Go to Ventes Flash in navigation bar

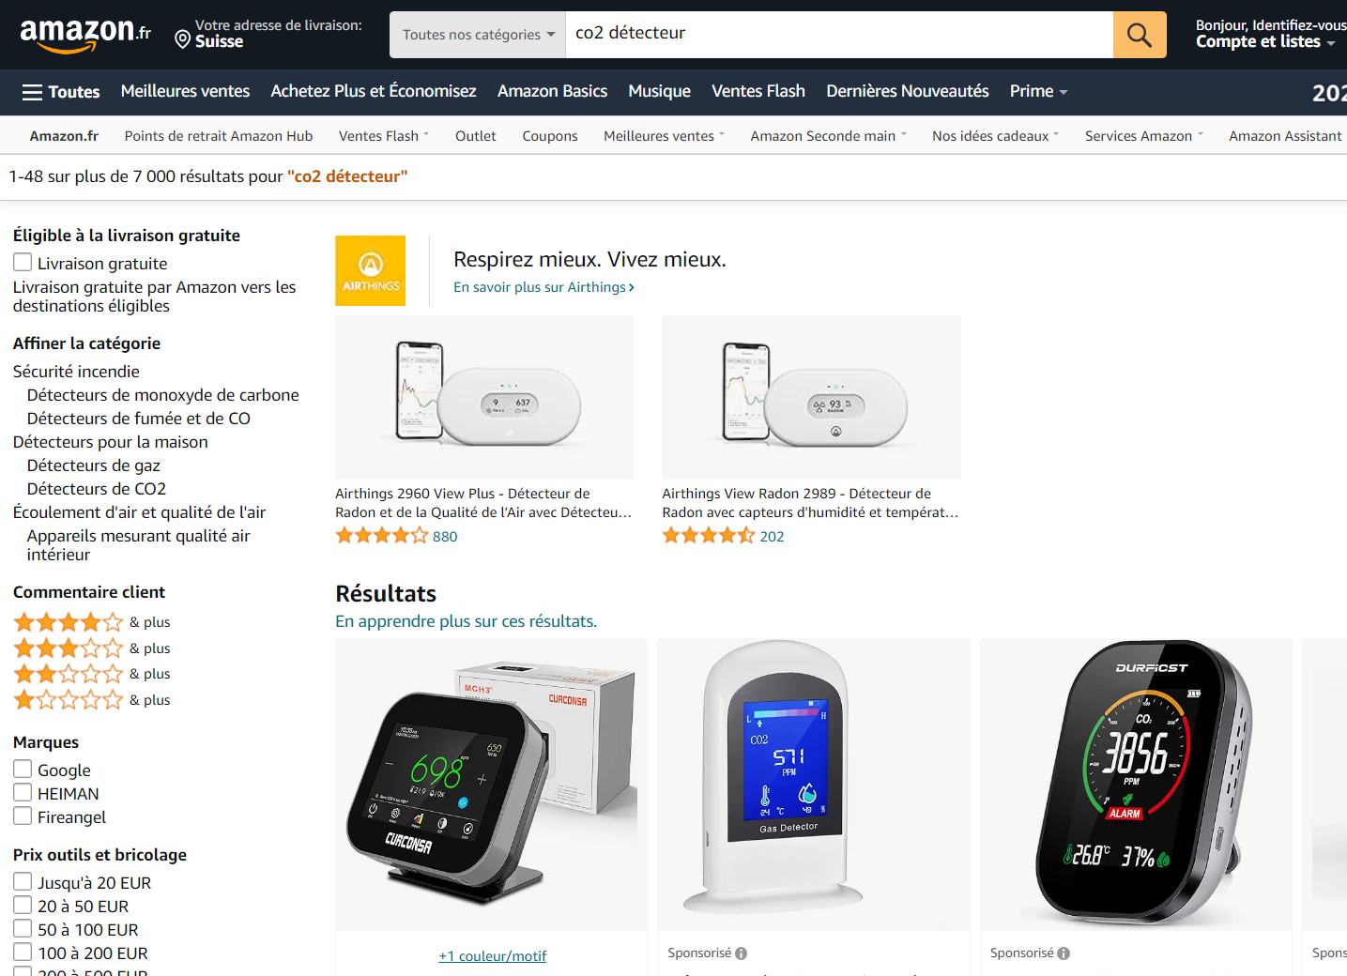click(758, 91)
